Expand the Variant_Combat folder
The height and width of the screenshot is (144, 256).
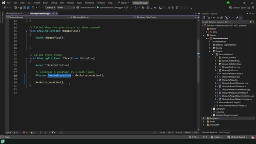pos(216,58)
